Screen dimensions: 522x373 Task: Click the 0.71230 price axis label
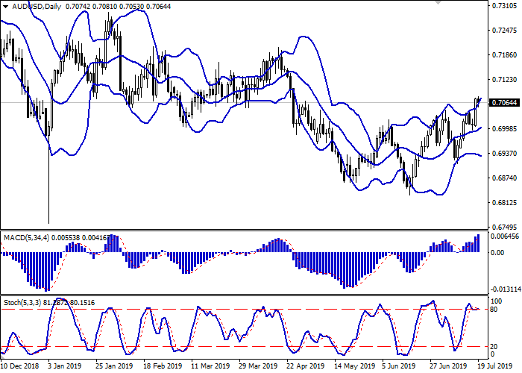point(505,79)
